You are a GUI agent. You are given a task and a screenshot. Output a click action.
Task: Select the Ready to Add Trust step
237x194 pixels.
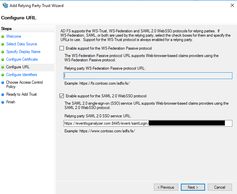tap(22, 94)
